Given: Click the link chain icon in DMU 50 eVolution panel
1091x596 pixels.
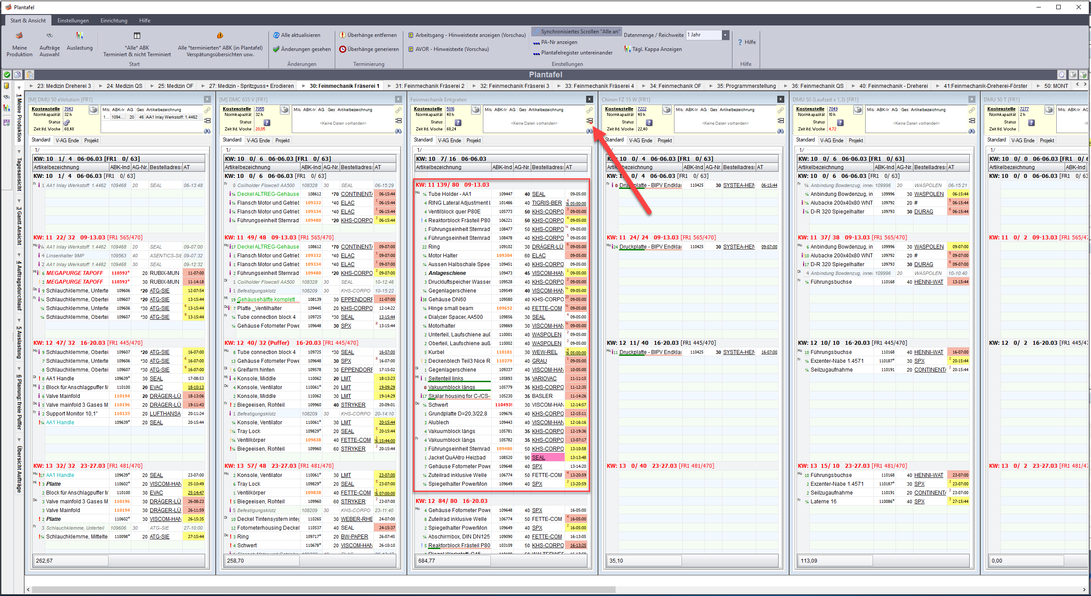Looking at the screenshot, I should coord(207,110).
